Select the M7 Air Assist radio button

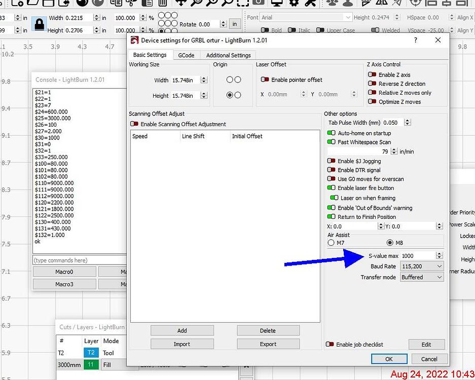(x=331, y=242)
